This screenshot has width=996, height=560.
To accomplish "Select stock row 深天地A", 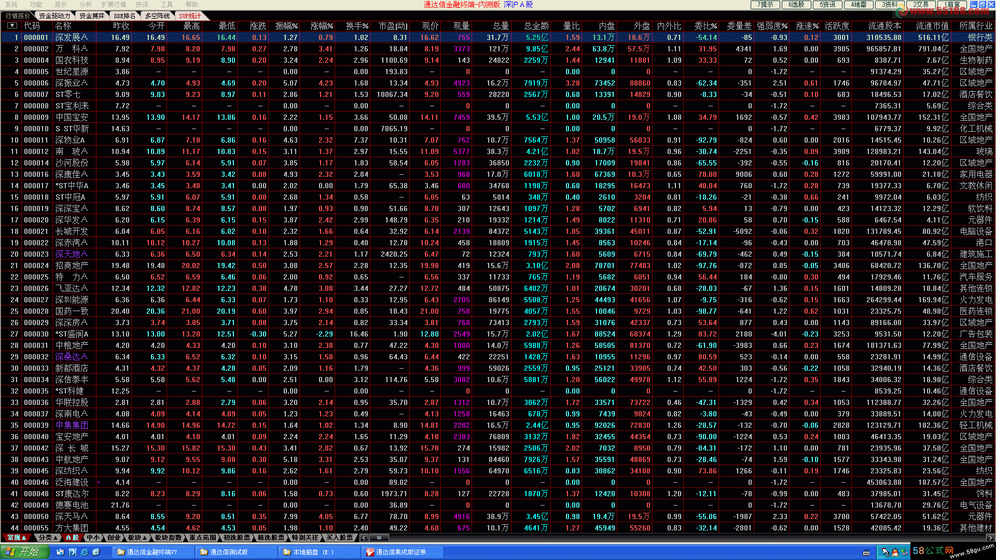I will (x=498, y=254).
